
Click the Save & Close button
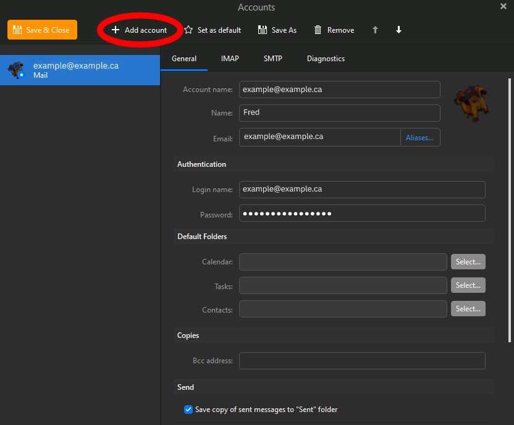[x=42, y=30]
